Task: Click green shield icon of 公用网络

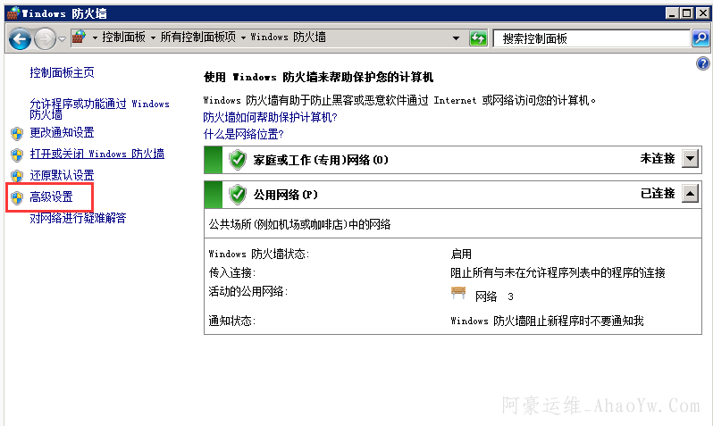Action: pyautogui.click(x=238, y=195)
